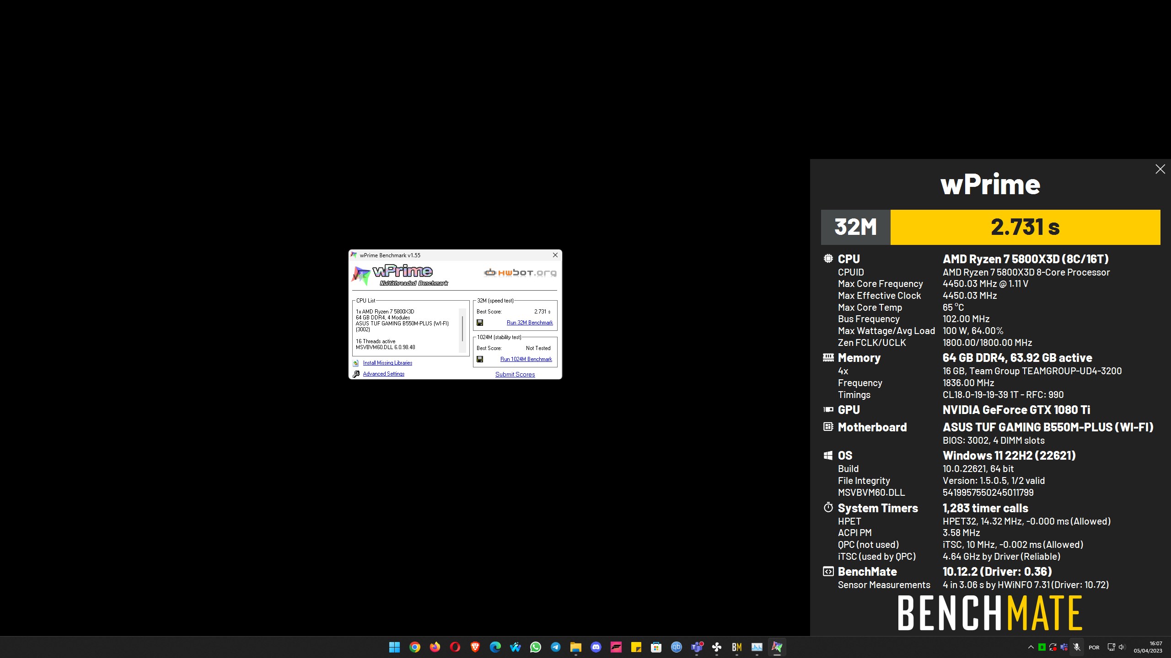
Task: Click the wrench icon next to Advanced Settings
Action: pos(356,374)
